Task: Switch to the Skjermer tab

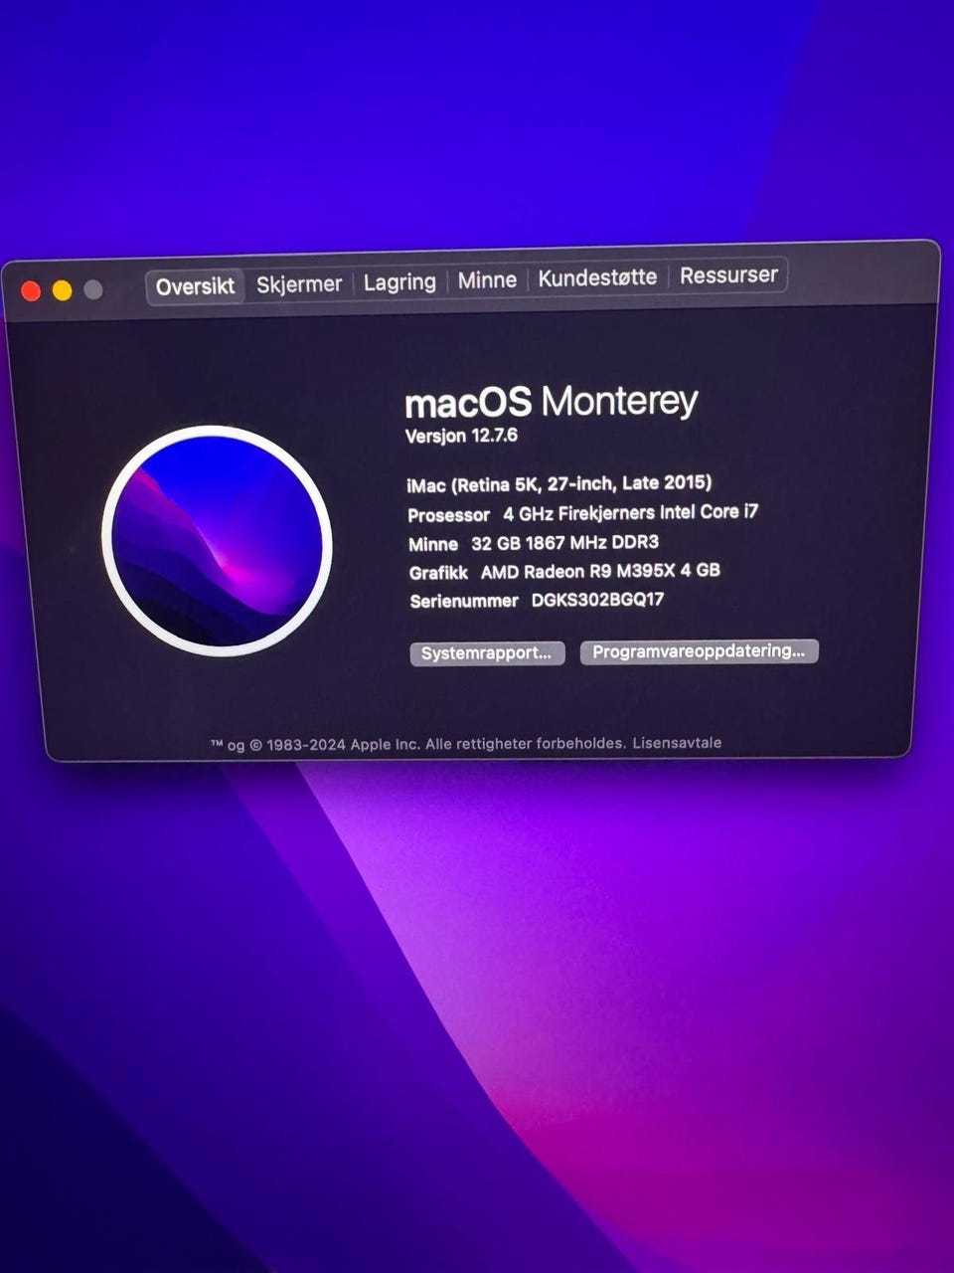Action: coord(299,284)
